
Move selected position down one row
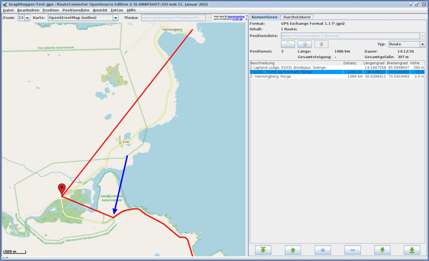(382, 250)
